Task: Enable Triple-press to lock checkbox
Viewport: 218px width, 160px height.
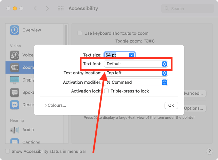Action: (x=107, y=91)
